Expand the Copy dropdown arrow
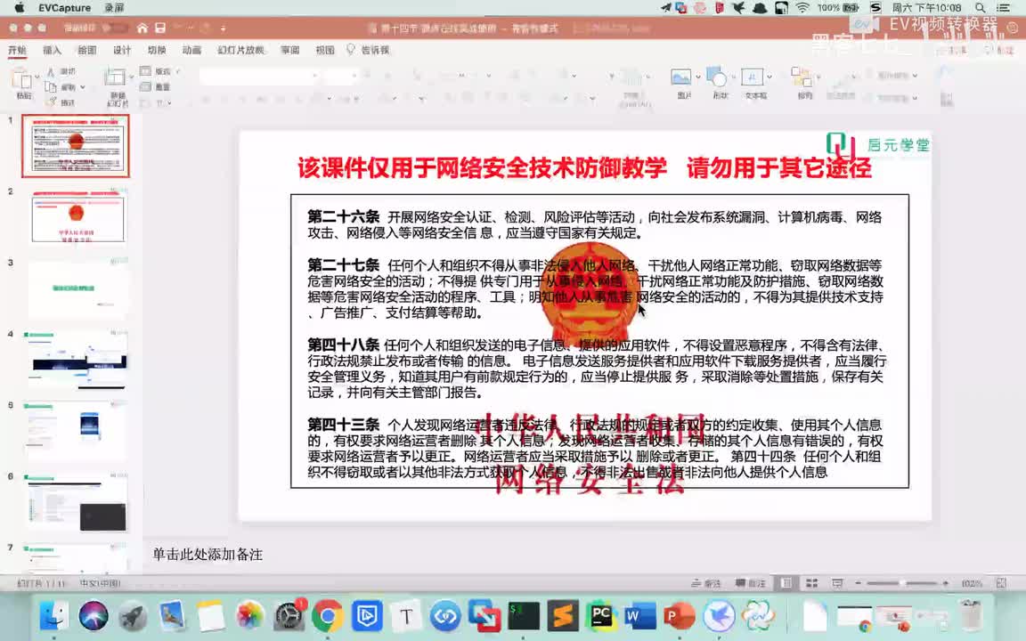The width and height of the screenshot is (1026, 641). pyautogui.click(x=83, y=87)
